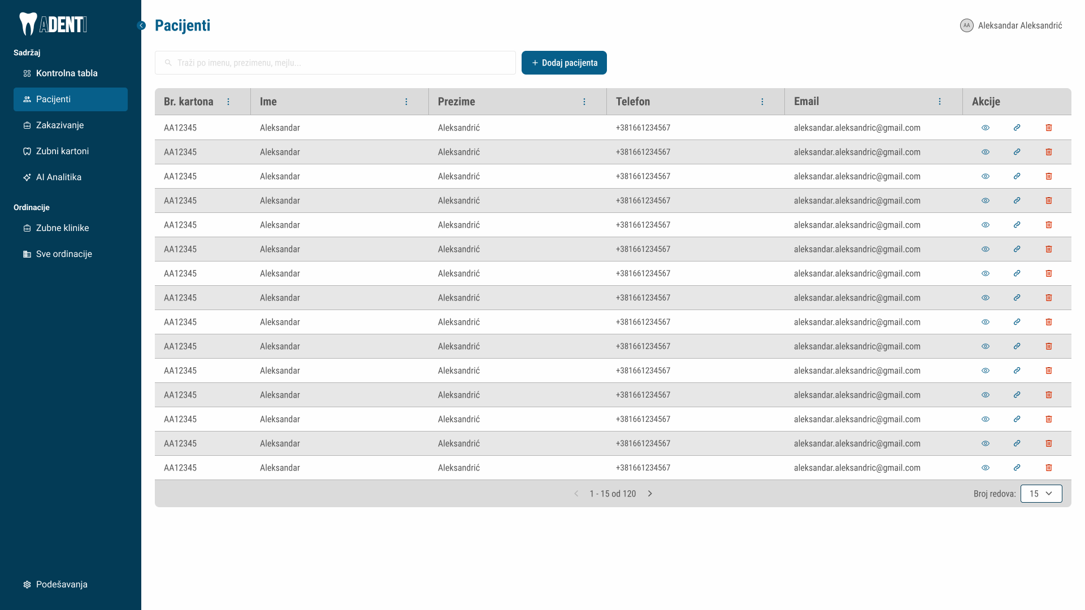Open the Broj redova dropdown
The image size is (1085, 610).
pos(1041,494)
